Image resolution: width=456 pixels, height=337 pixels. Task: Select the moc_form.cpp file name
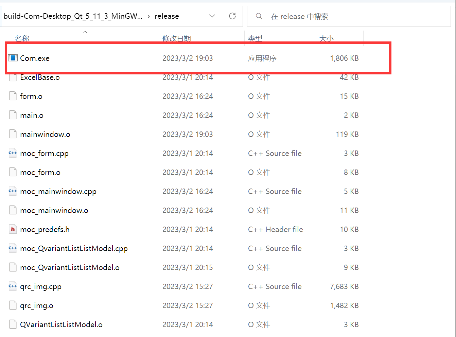click(44, 154)
